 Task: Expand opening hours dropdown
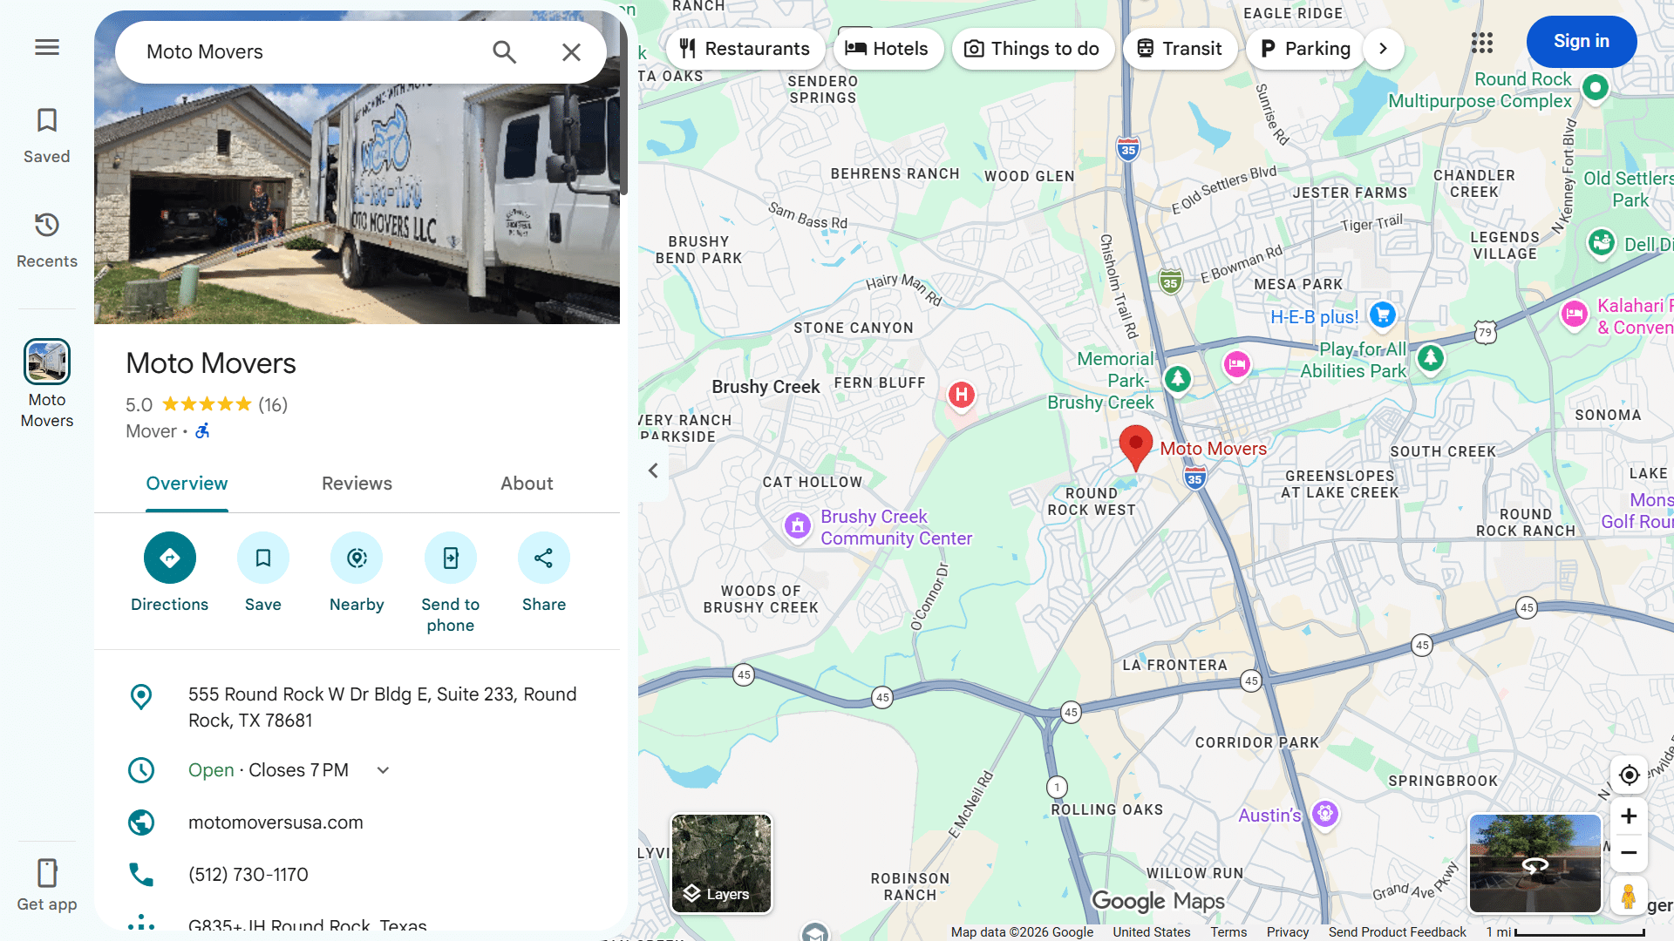pos(383,770)
